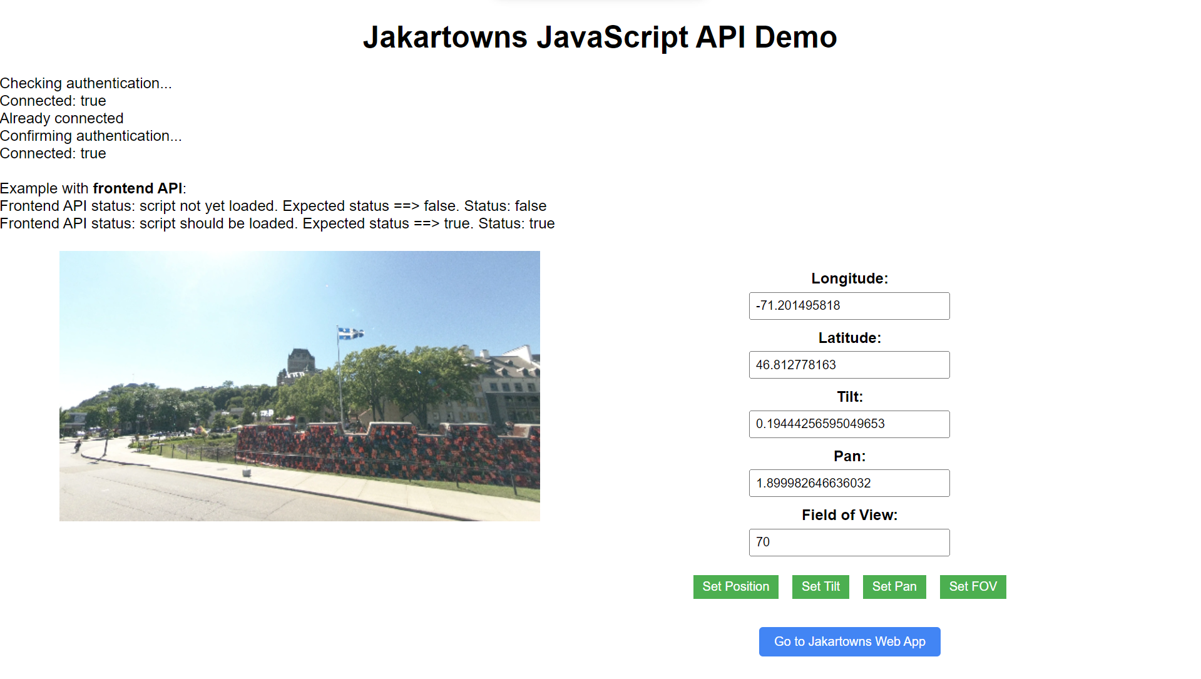Click the street panorama viewer image
This screenshot has width=1201, height=679.
pyautogui.click(x=300, y=386)
